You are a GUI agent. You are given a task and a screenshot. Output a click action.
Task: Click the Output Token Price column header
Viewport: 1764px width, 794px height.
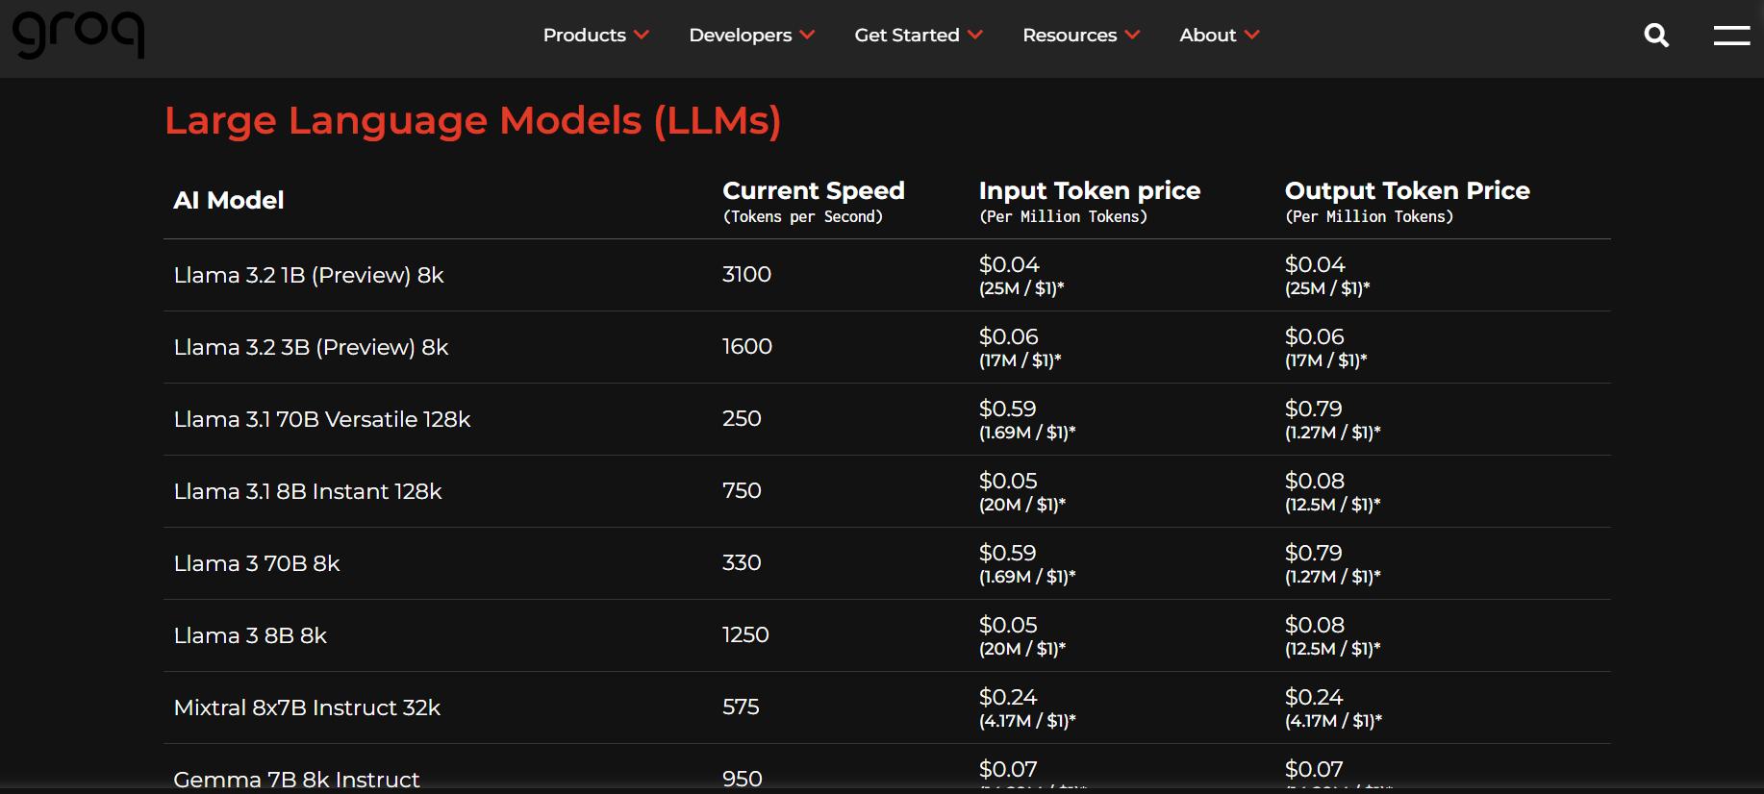click(1406, 190)
